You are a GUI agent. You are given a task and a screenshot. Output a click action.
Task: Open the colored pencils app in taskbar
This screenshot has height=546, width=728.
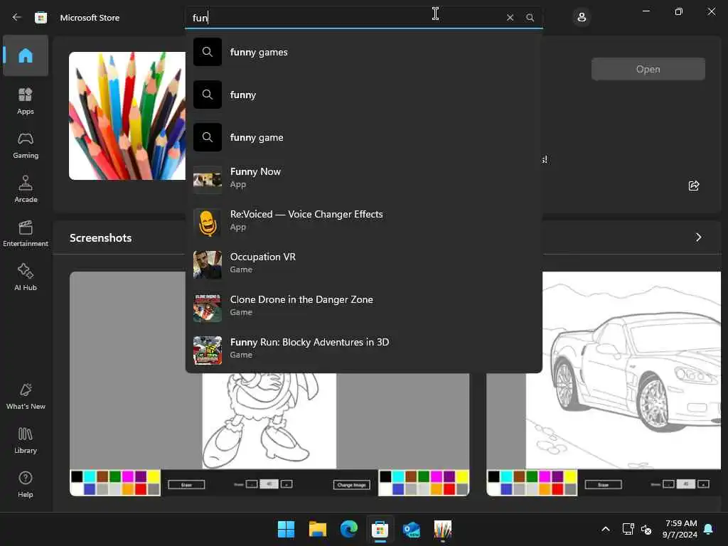click(x=442, y=529)
